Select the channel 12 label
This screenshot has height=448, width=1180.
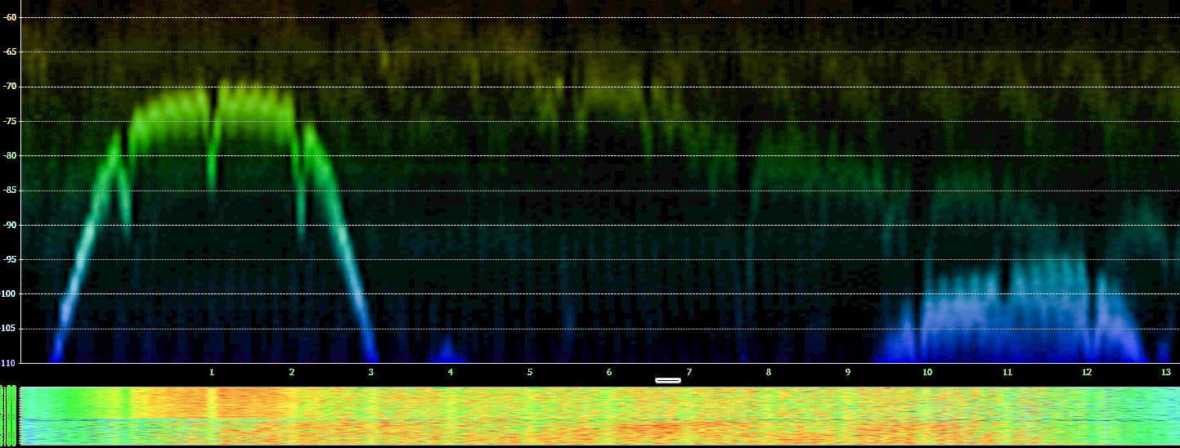point(1086,372)
